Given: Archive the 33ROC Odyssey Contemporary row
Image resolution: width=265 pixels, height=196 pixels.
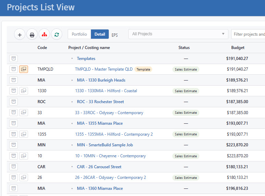Looking at the screenshot, I should (x=14, y=112).
